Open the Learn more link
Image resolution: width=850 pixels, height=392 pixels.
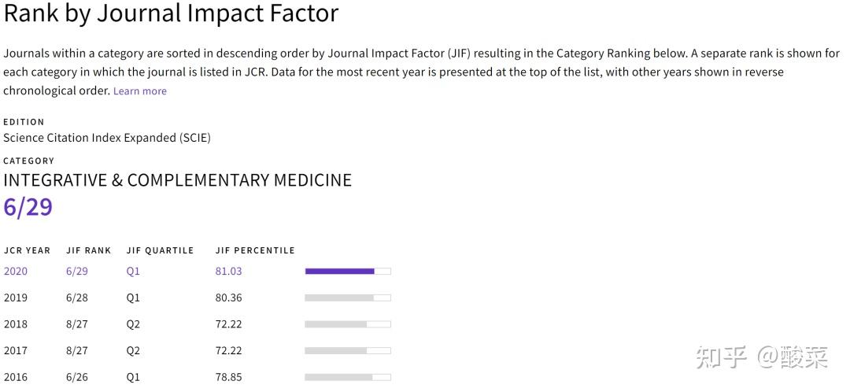(140, 91)
